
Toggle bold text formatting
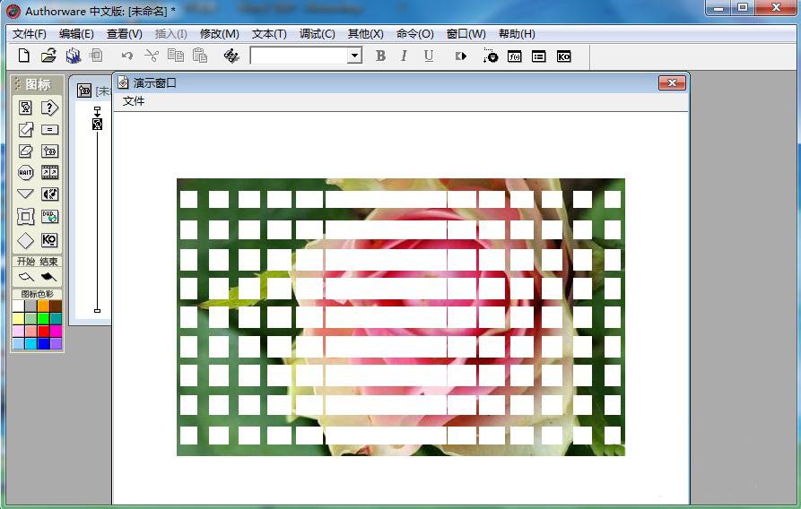[x=380, y=56]
